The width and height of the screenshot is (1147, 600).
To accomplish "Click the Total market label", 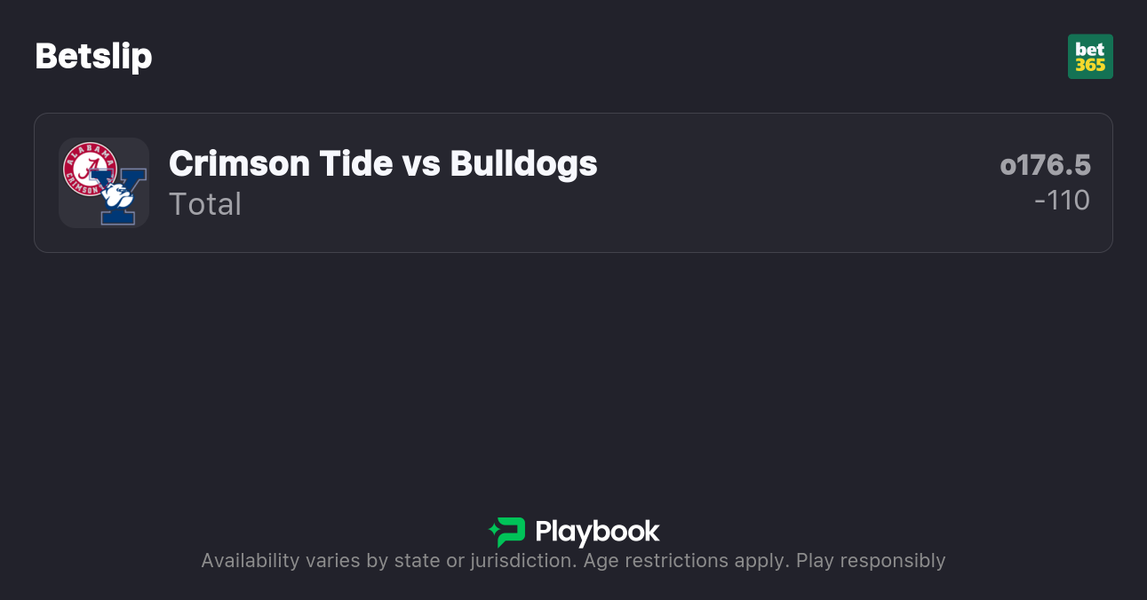I will [205, 204].
